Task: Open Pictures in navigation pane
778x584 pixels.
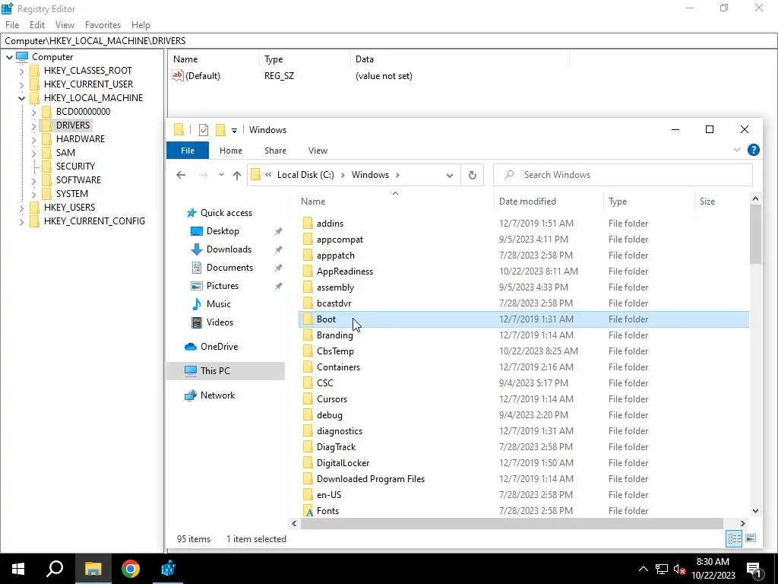Action: pos(223,286)
